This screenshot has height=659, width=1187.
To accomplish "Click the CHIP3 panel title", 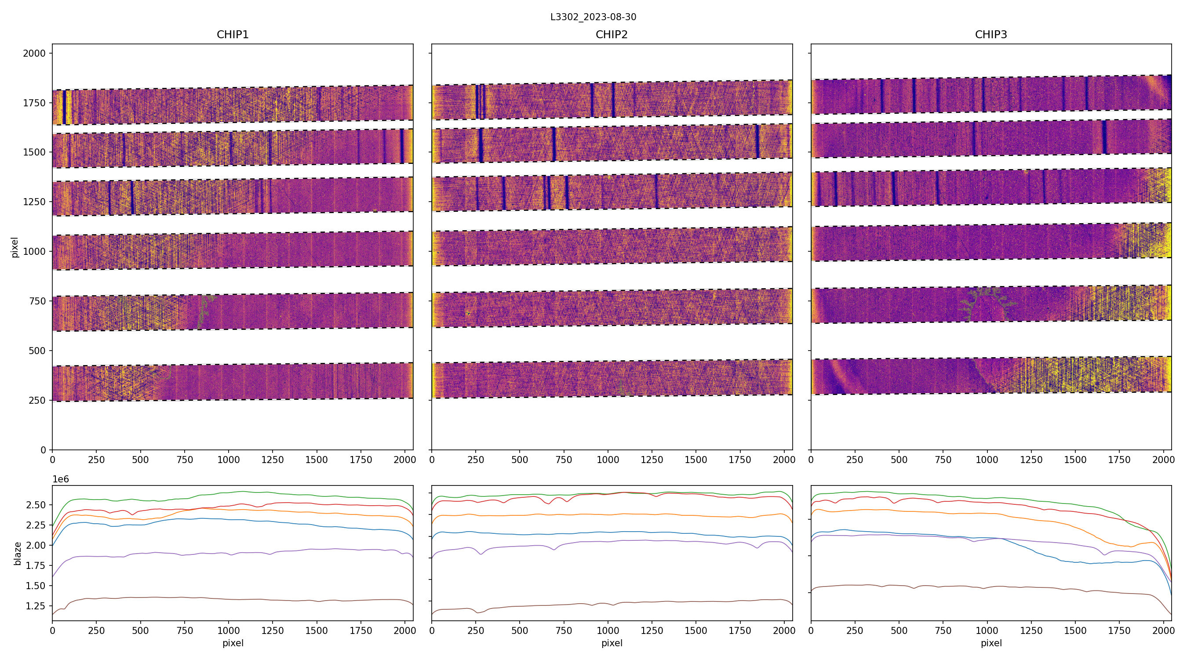I will click(x=990, y=35).
